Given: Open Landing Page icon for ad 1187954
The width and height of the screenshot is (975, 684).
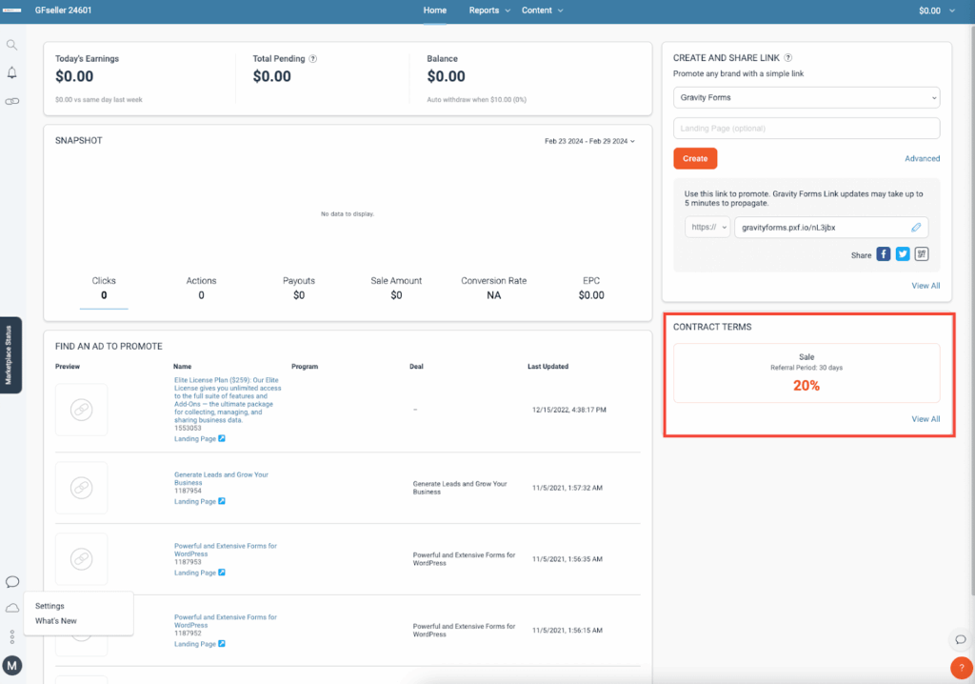Looking at the screenshot, I should pyautogui.click(x=222, y=501).
